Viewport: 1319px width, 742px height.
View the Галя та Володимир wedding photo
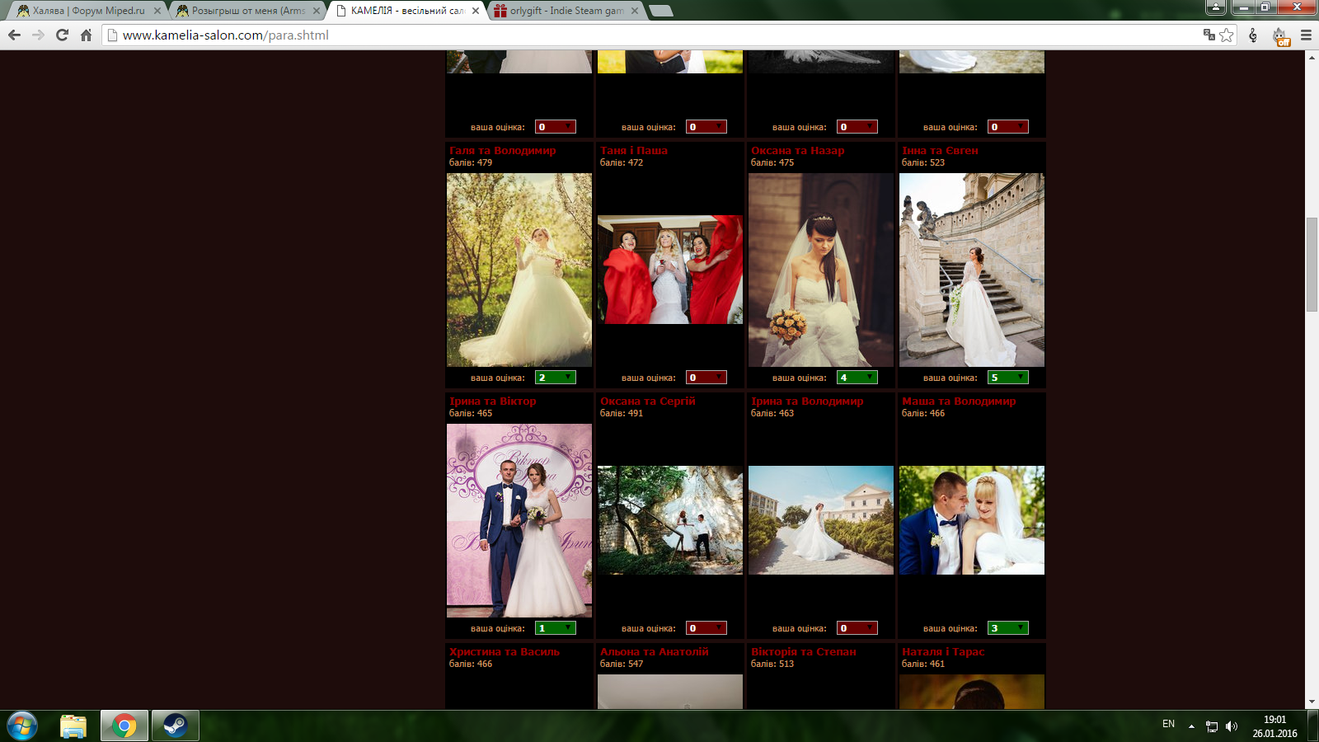click(x=519, y=270)
